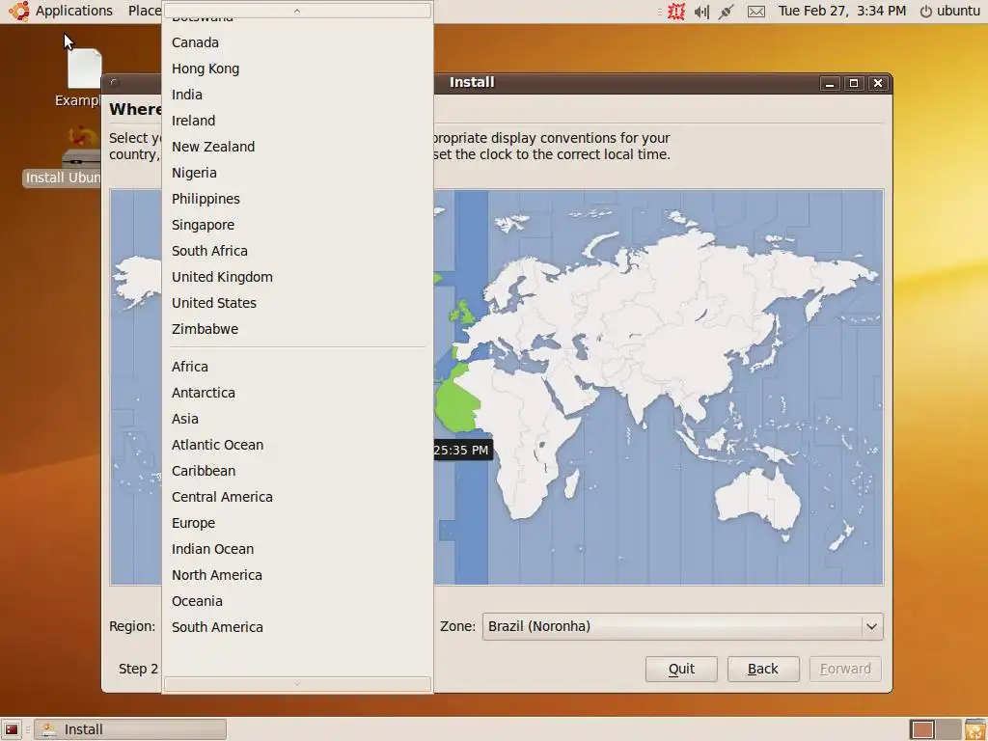988x741 pixels.
Task: Pick Atlantic Ocean region
Action: click(x=297, y=445)
